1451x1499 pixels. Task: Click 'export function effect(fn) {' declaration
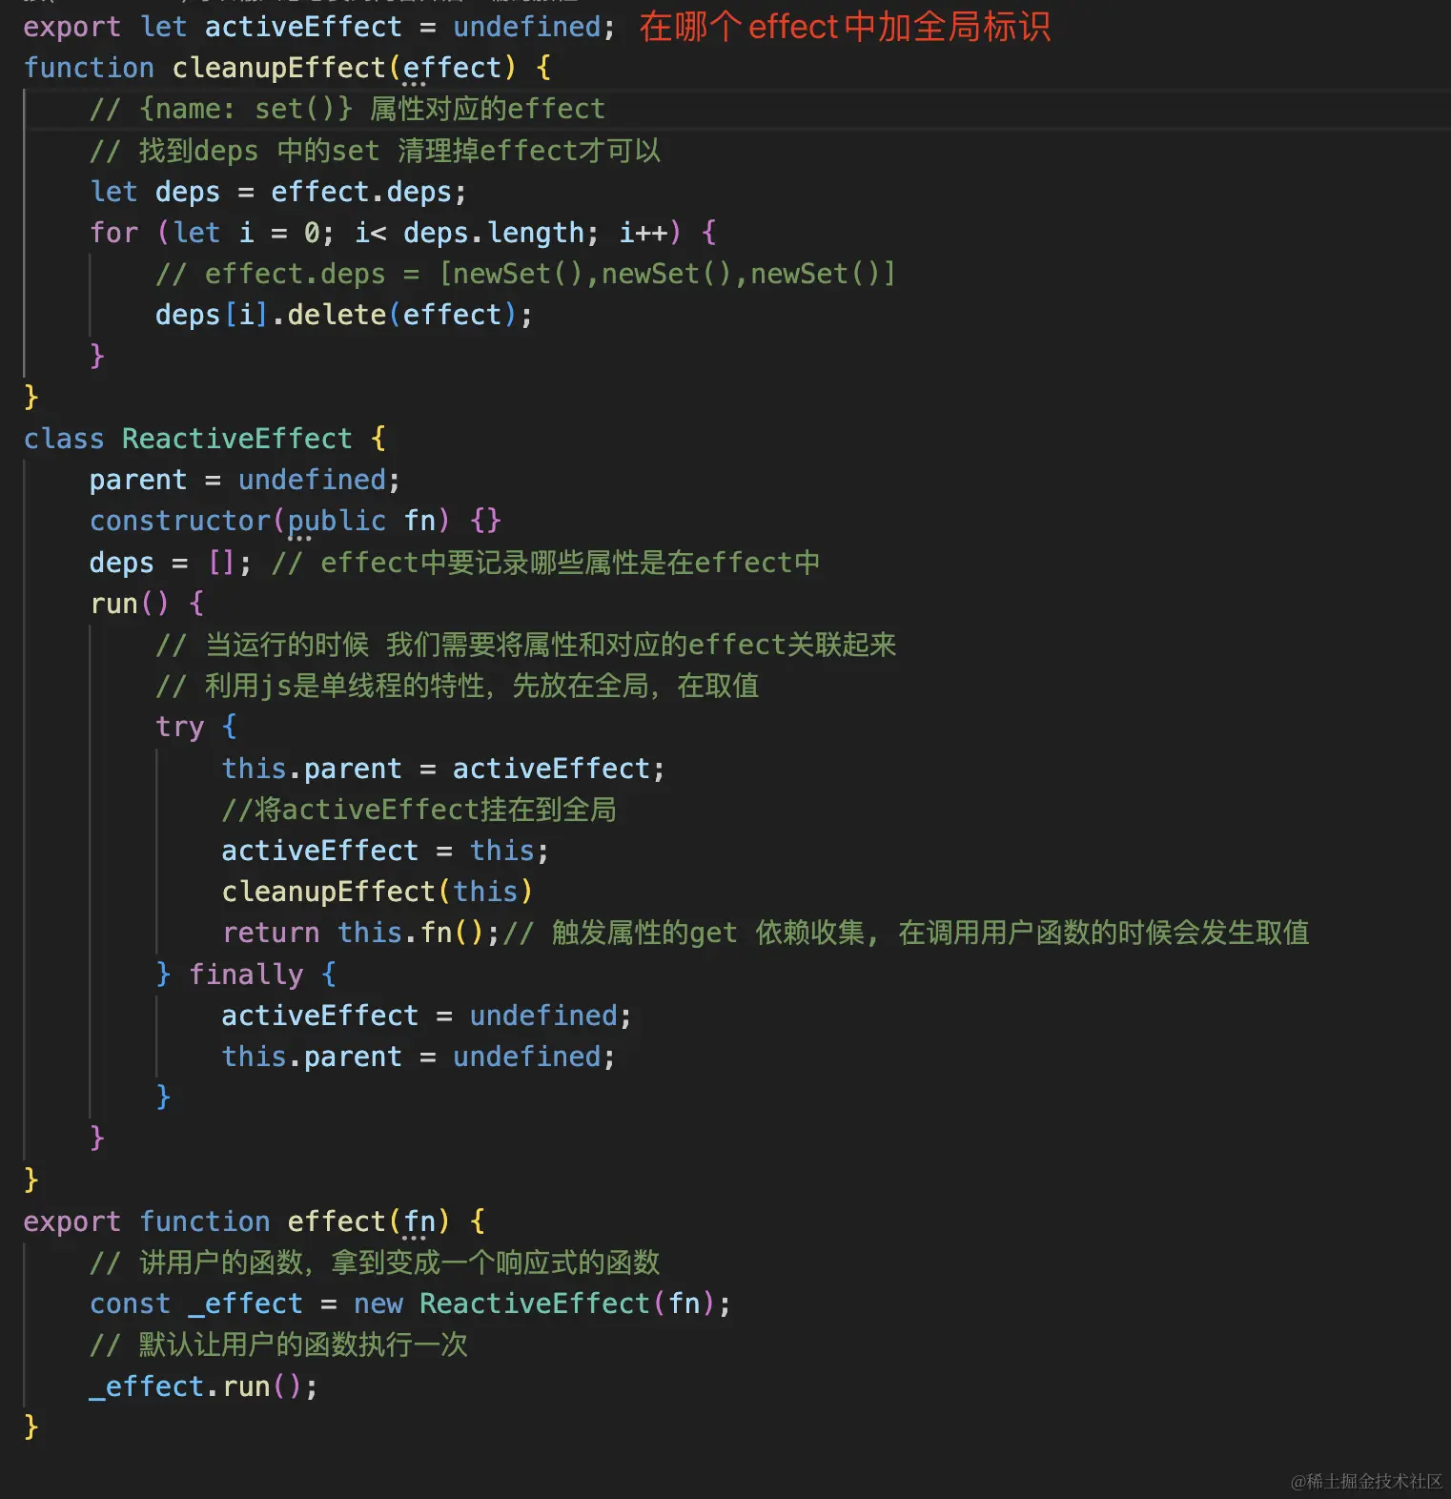(x=255, y=1222)
